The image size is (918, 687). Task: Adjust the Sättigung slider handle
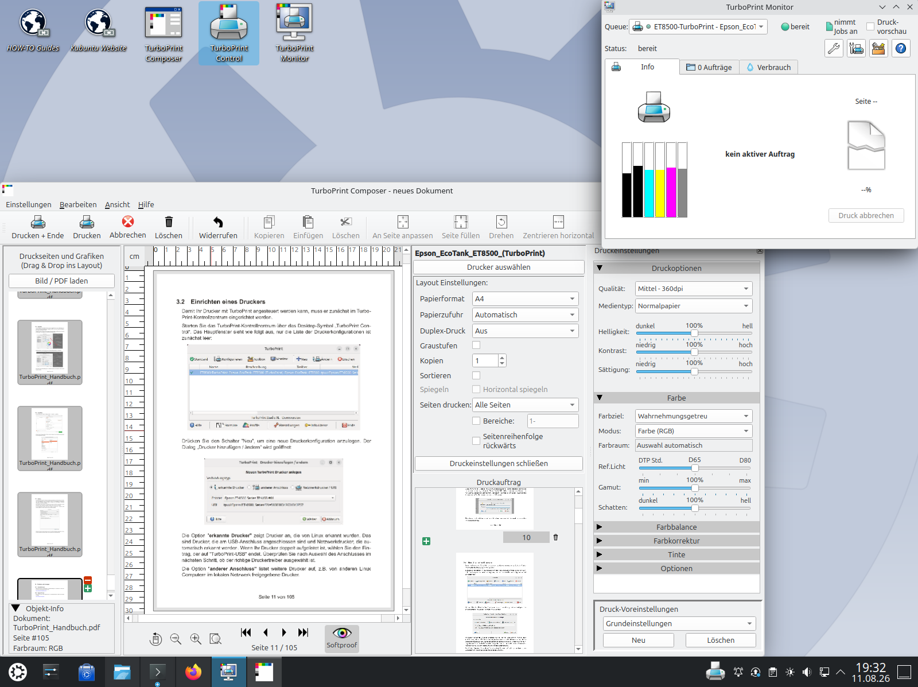click(x=694, y=371)
